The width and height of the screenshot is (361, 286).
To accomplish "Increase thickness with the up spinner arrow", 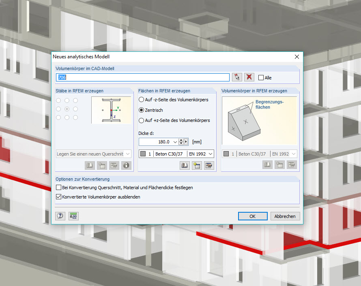I will [181, 140].
